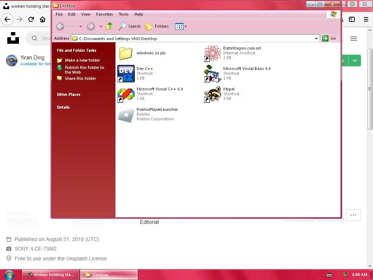Collapse the File and Folder Tasks section

pyautogui.click(x=76, y=50)
